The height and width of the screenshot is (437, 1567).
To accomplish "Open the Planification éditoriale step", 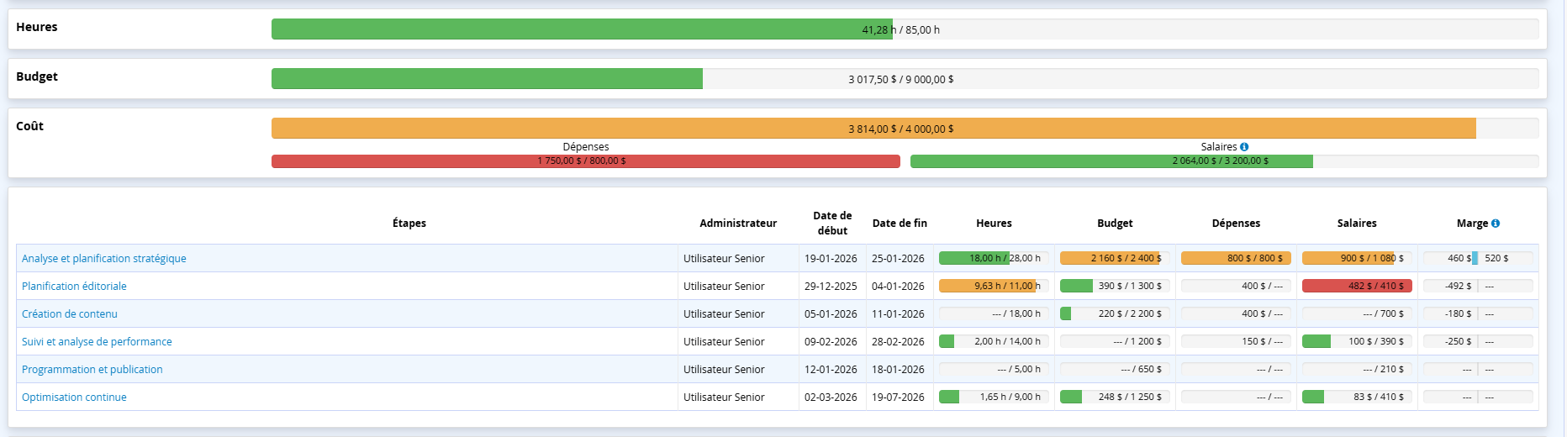I will [74, 287].
